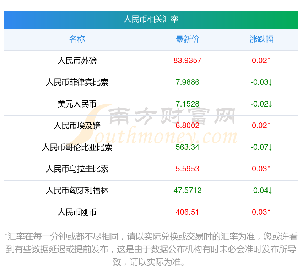Click the 6.8002 price value
302x273 pixels.
[188, 126]
